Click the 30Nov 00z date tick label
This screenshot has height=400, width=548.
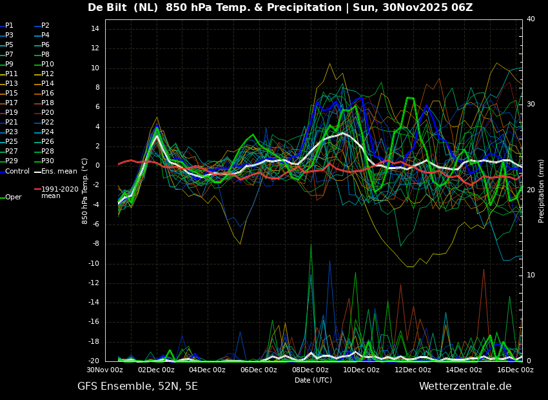point(105,370)
